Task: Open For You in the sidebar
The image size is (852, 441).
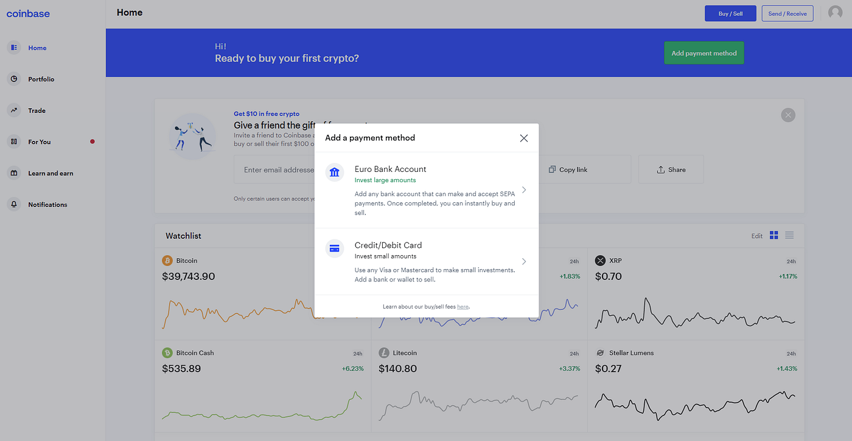Action: pos(40,142)
